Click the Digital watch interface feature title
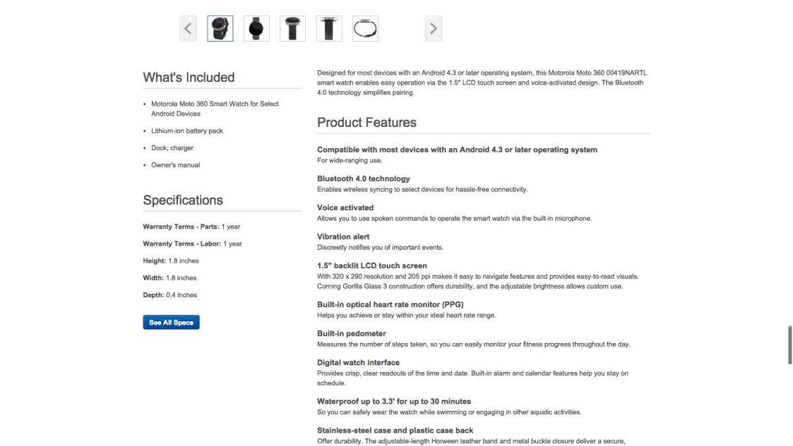The height and width of the screenshot is (446, 793). [x=358, y=362]
